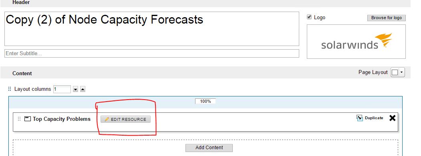Decrease layout columns with the down arrow
The height and width of the screenshot is (156, 421).
pyautogui.click(x=75, y=89)
